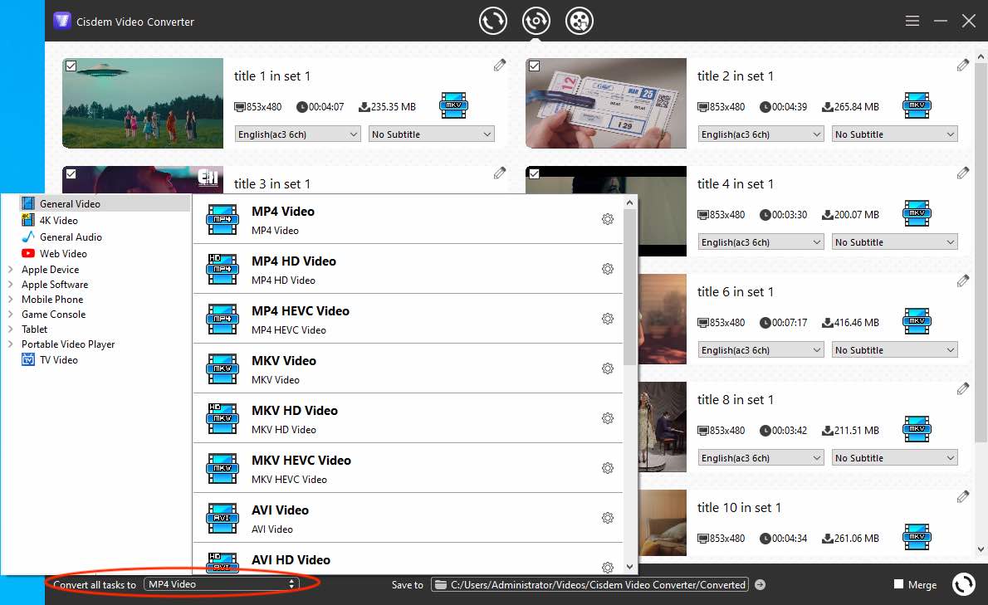Screen dimensions: 988x605
Task: Click the format list scrollbar thumb
Action: click(x=629, y=287)
